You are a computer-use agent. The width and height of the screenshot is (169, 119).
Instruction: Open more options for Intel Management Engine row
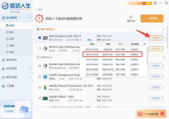(x=164, y=77)
